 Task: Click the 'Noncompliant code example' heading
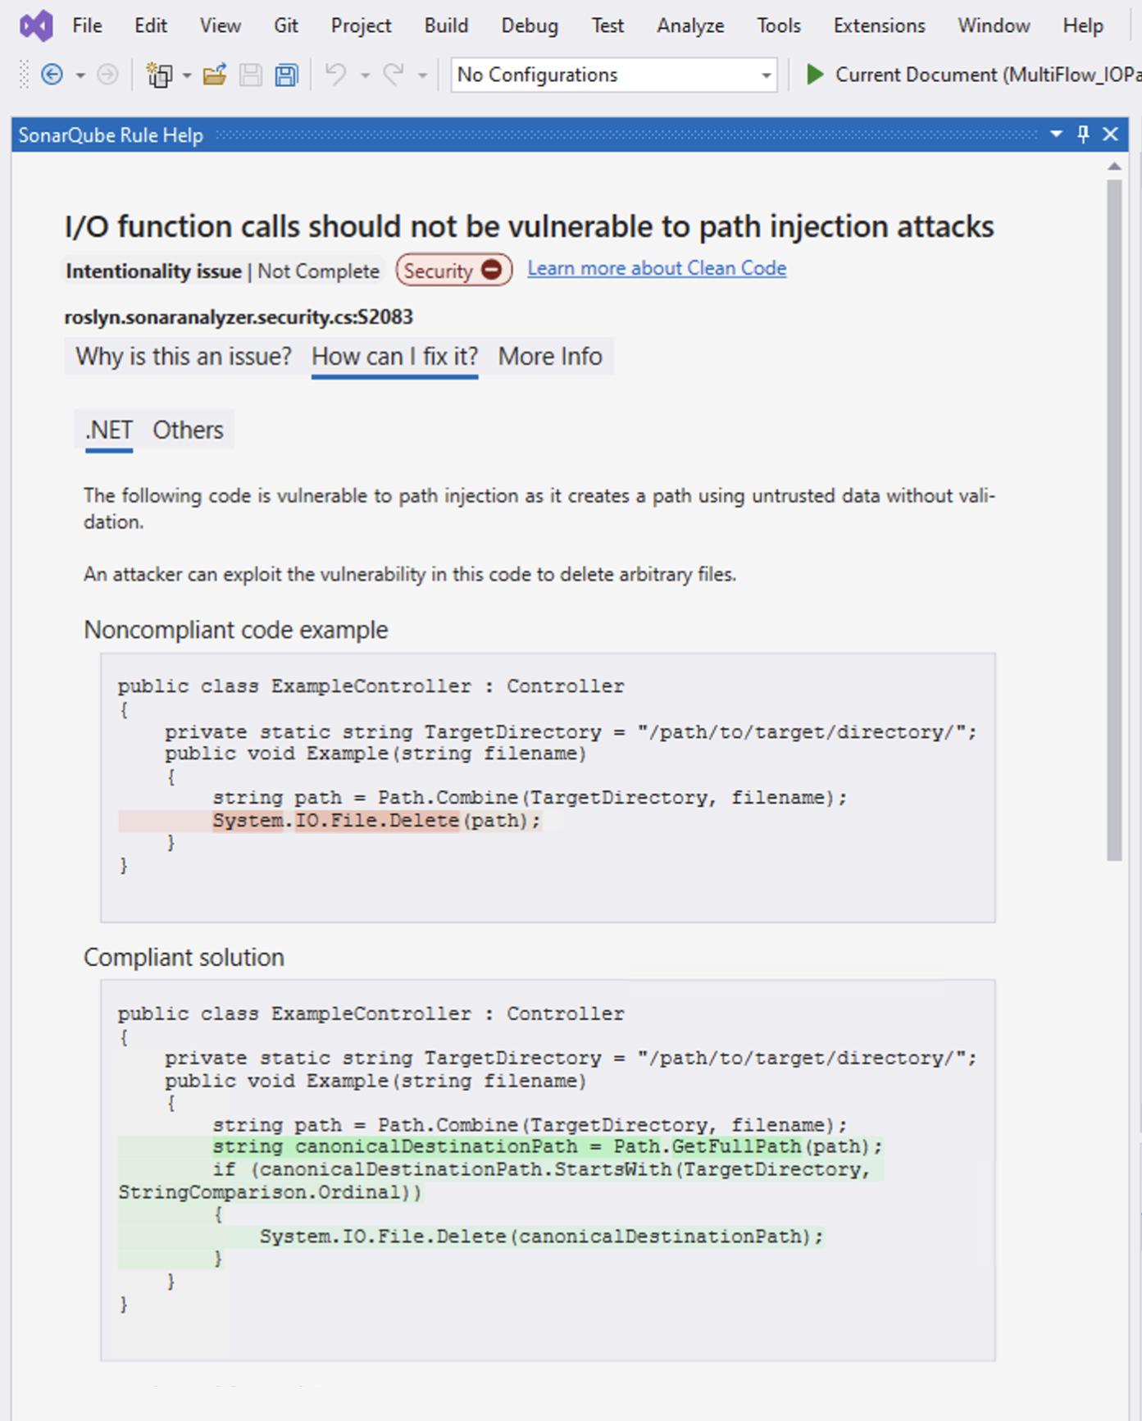pyautogui.click(x=236, y=630)
